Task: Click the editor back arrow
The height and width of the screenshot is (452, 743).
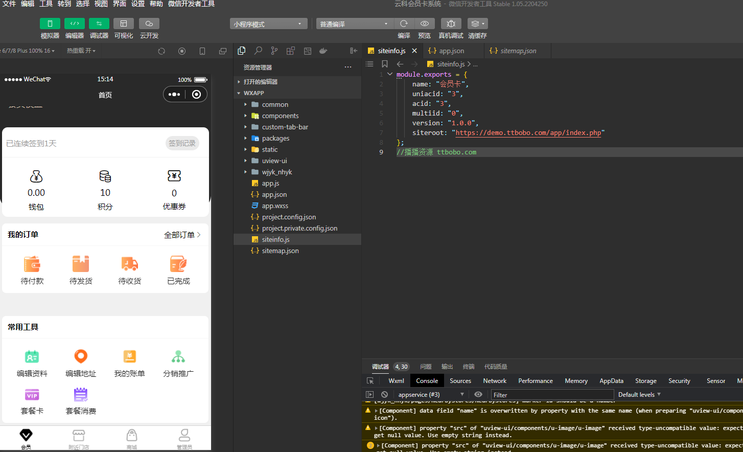Action: [x=400, y=64]
